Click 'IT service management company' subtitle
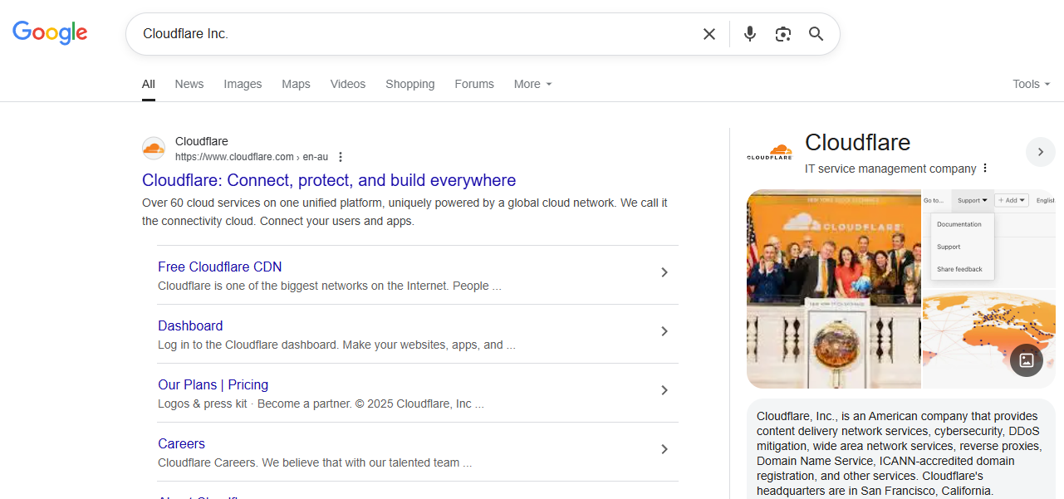This screenshot has height=499, width=1064. pos(890,169)
